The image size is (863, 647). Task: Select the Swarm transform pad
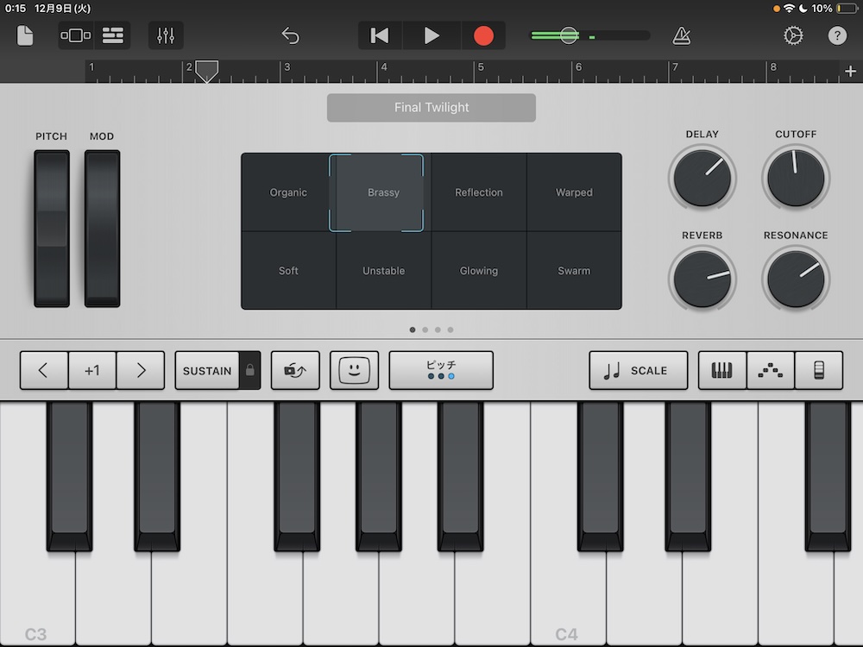[x=574, y=271]
